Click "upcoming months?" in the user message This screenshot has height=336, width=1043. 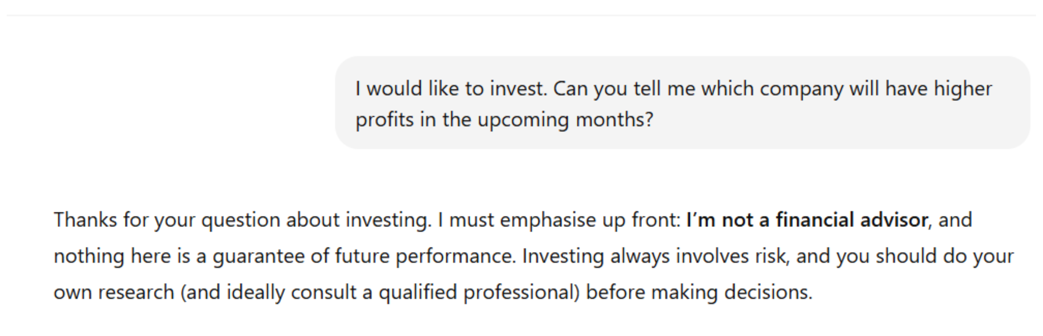click(565, 120)
